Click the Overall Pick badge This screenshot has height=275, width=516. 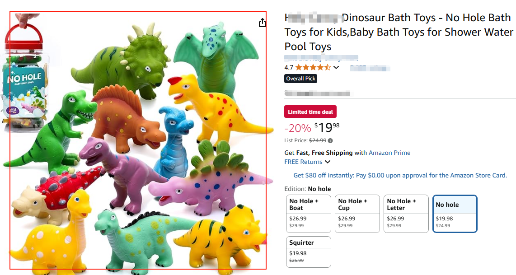(301, 79)
